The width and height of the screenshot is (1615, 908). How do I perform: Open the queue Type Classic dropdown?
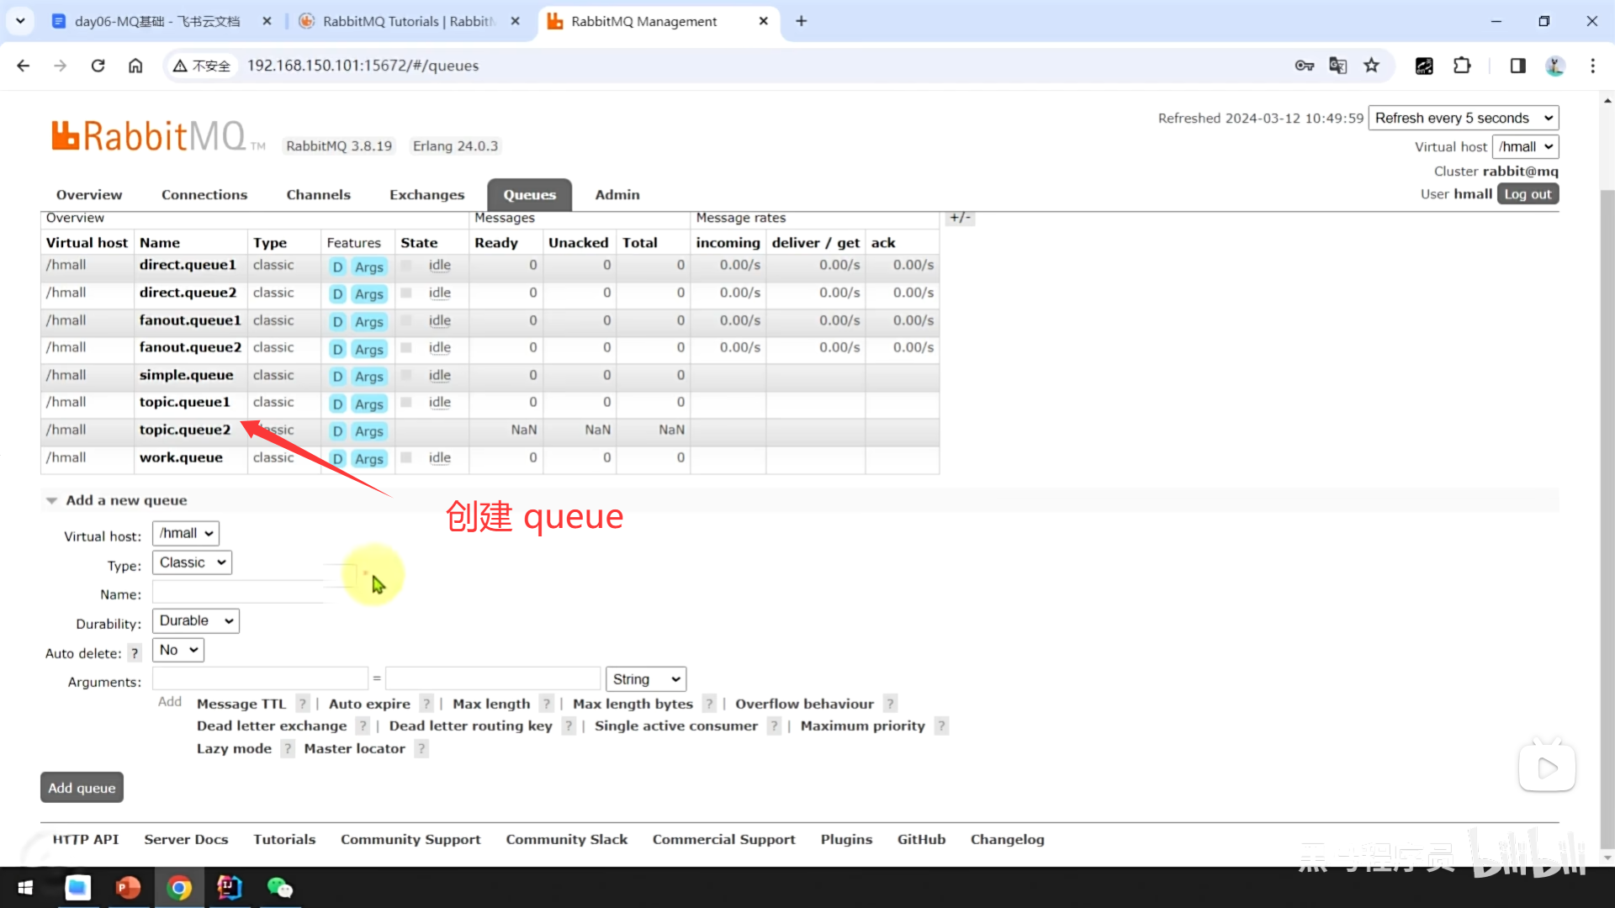tap(192, 562)
